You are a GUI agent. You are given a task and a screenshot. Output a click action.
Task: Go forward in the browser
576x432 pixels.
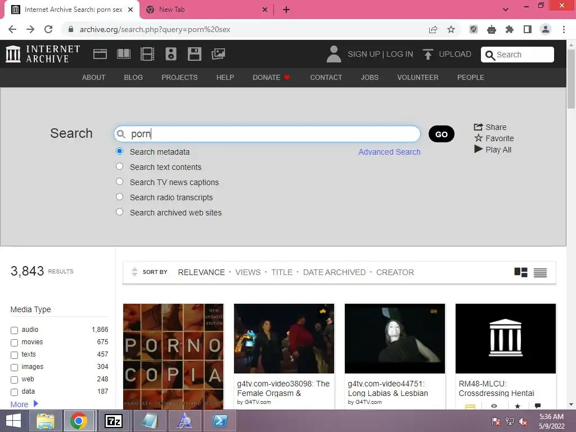click(30, 29)
